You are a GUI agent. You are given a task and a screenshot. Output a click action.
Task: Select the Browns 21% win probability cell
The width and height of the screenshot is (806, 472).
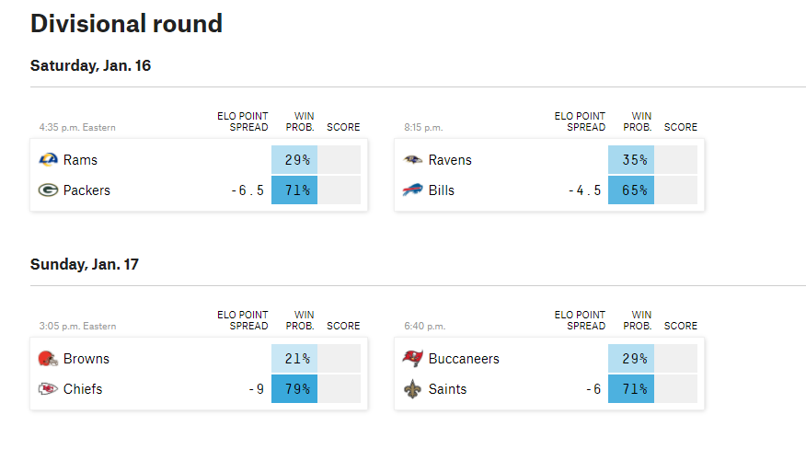(x=294, y=359)
